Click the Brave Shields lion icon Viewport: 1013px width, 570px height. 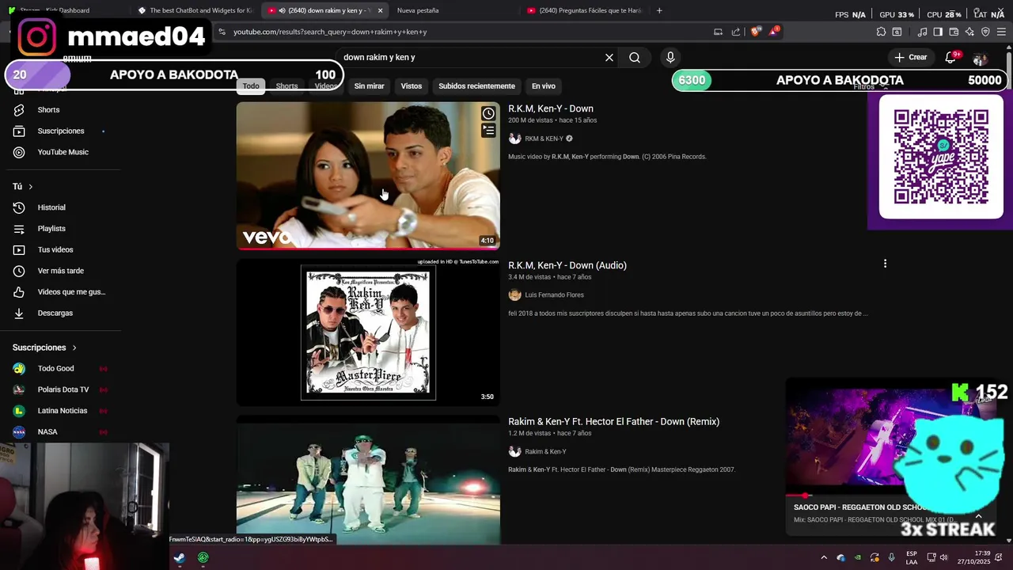[x=756, y=32]
